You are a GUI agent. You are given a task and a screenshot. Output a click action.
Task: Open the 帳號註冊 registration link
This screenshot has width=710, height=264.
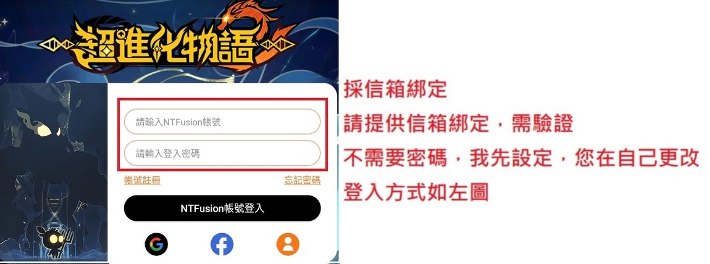[x=142, y=180]
